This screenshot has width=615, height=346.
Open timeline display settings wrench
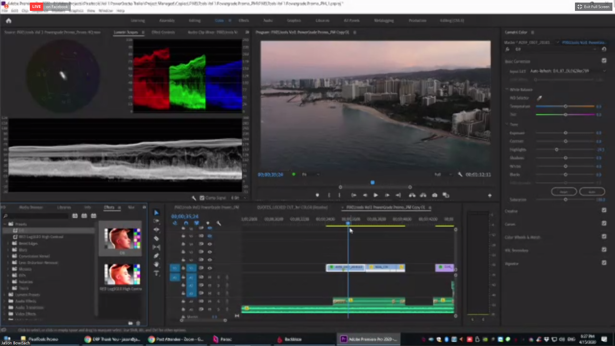point(219,223)
